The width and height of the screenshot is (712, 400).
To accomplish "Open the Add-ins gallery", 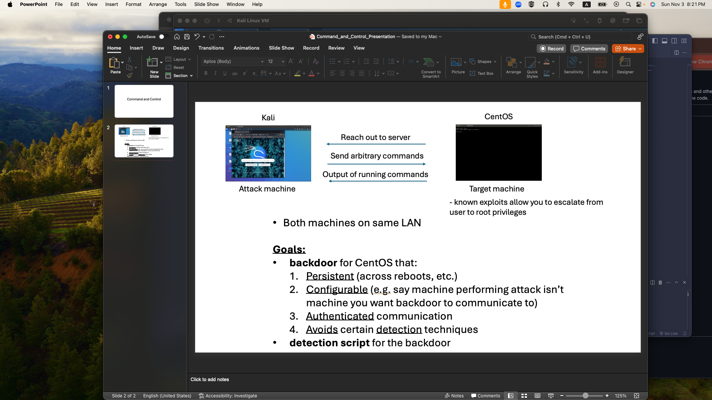I will [x=600, y=65].
